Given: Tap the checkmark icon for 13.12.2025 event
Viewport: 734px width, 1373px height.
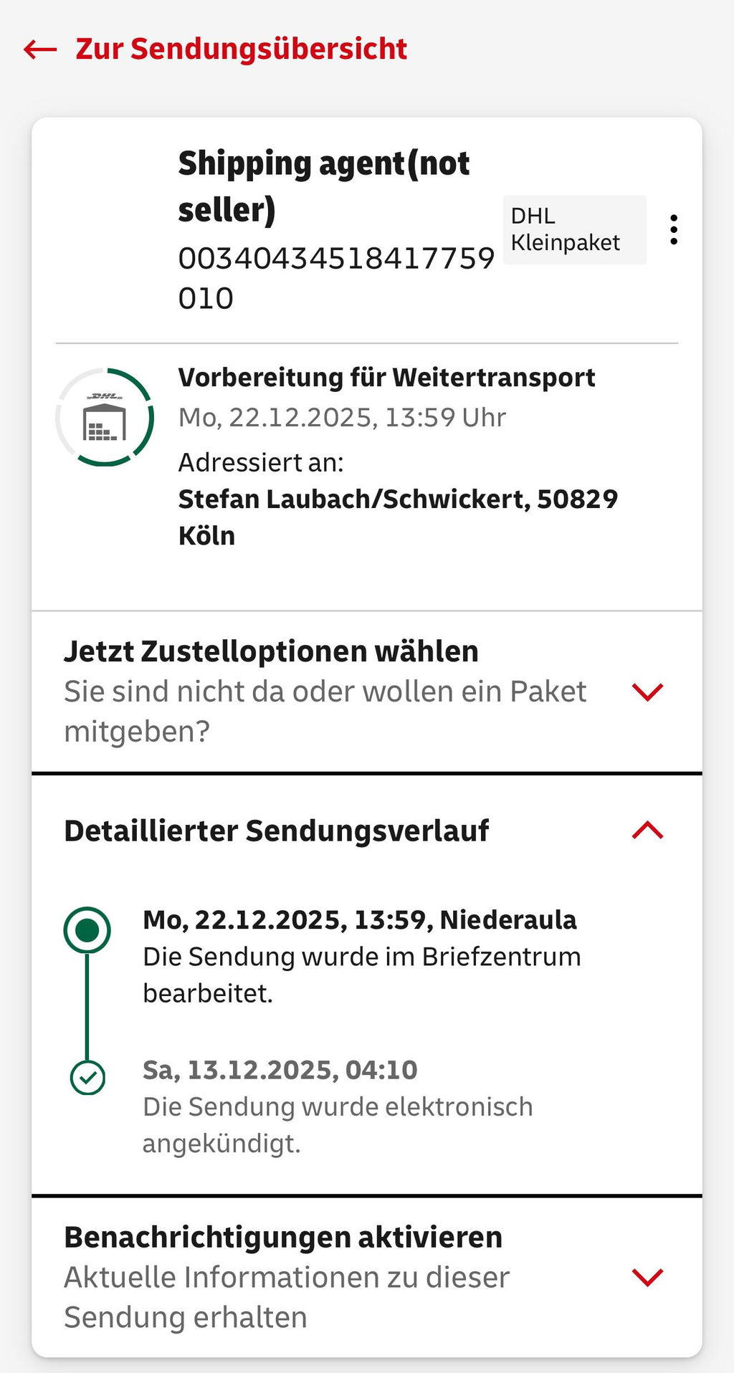Looking at the screenshot, I should [x=87, y=1077].
